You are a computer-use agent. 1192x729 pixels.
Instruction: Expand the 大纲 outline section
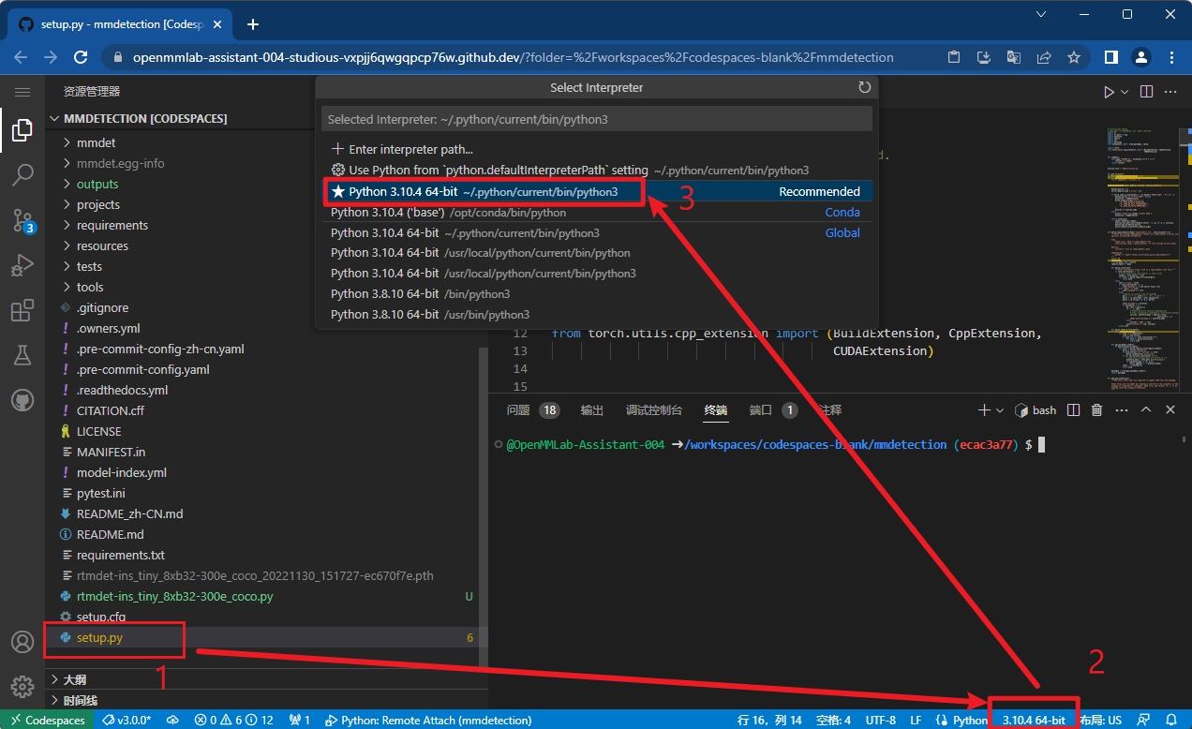click(x=75, y=679)
